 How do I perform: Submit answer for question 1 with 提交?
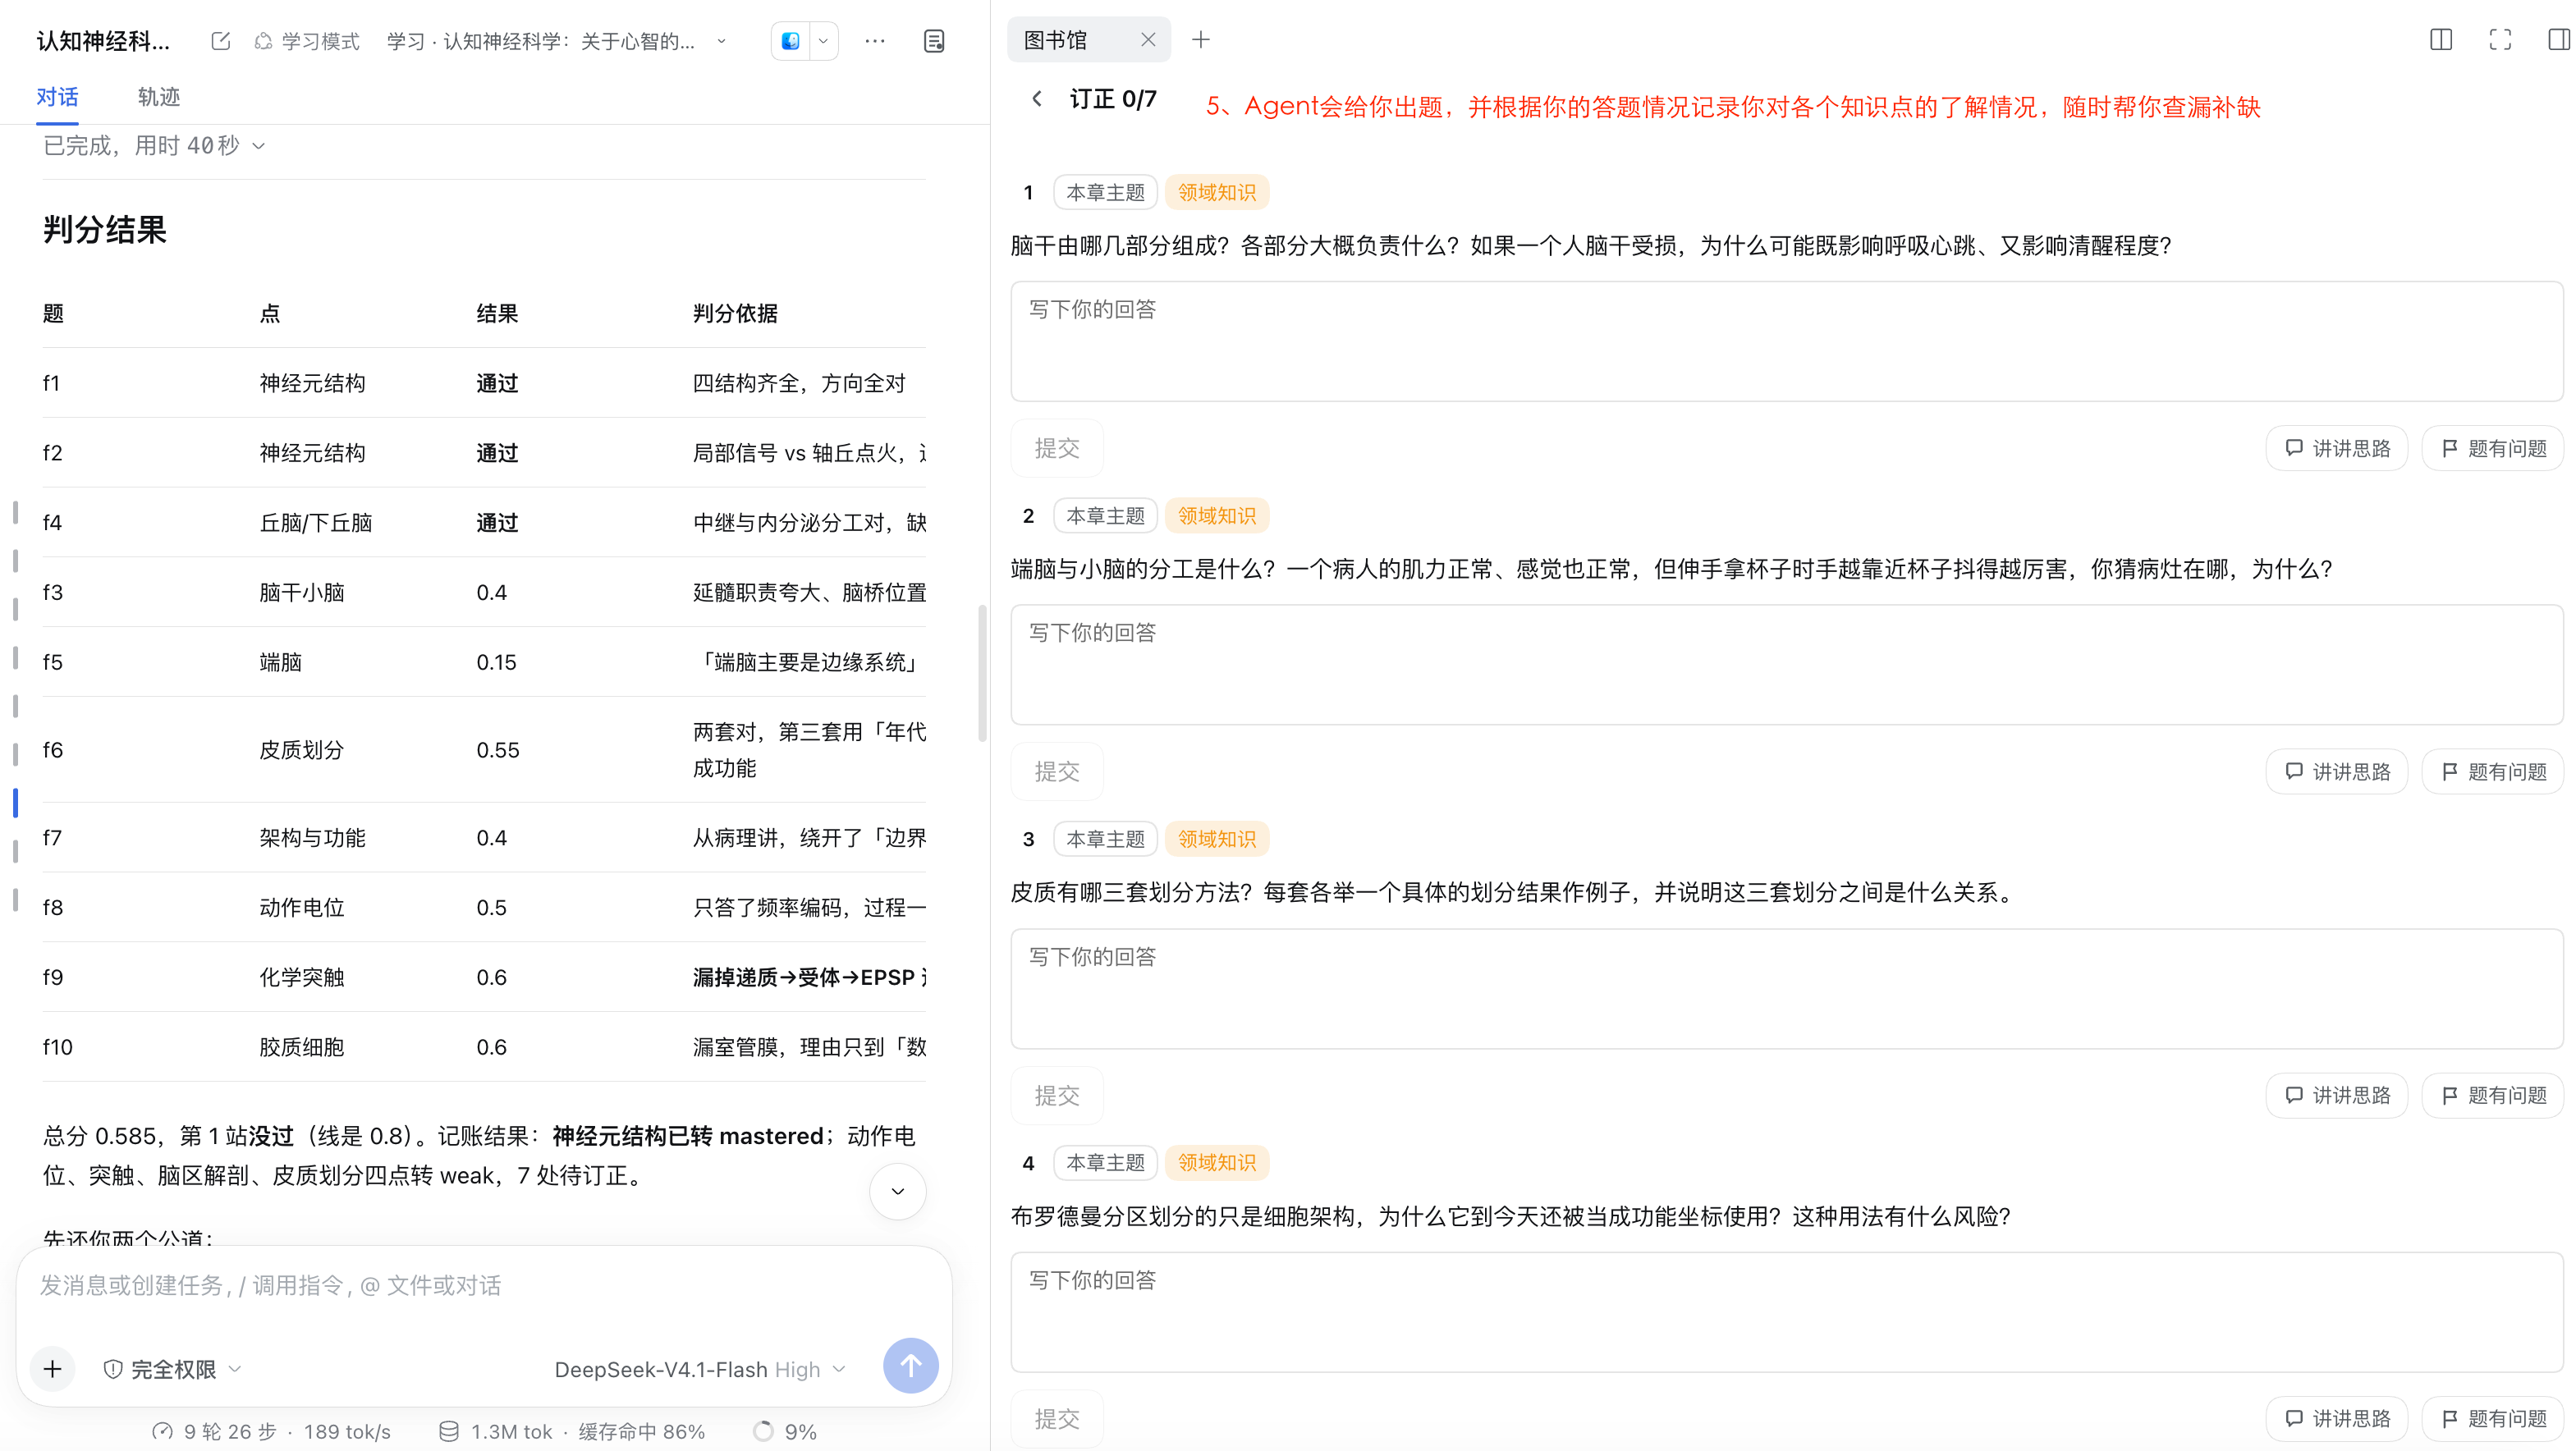(x=1057, y=448)
